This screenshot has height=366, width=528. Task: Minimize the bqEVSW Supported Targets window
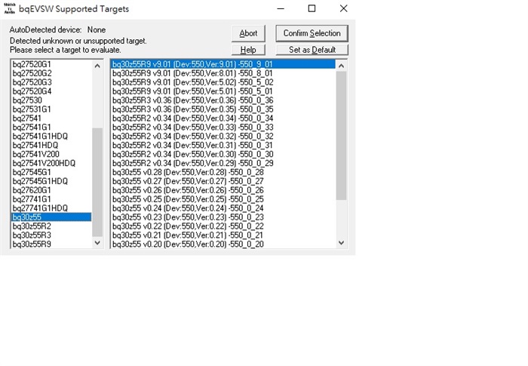pyautogui.click(x=281, y=8)
